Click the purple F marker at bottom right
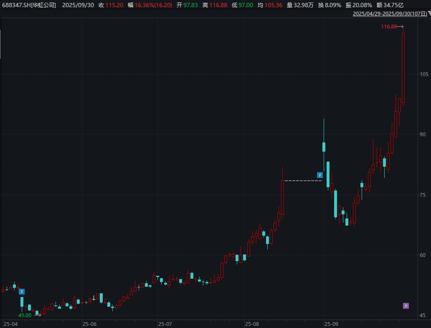Viewport: 431px width, 328px height. (406, 306)
